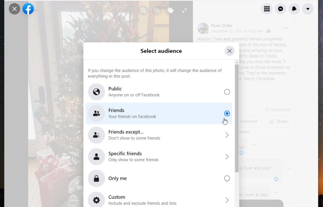The image size is (323, 207).
Task: Zoom in on the photo
Action: coord(144,10)
